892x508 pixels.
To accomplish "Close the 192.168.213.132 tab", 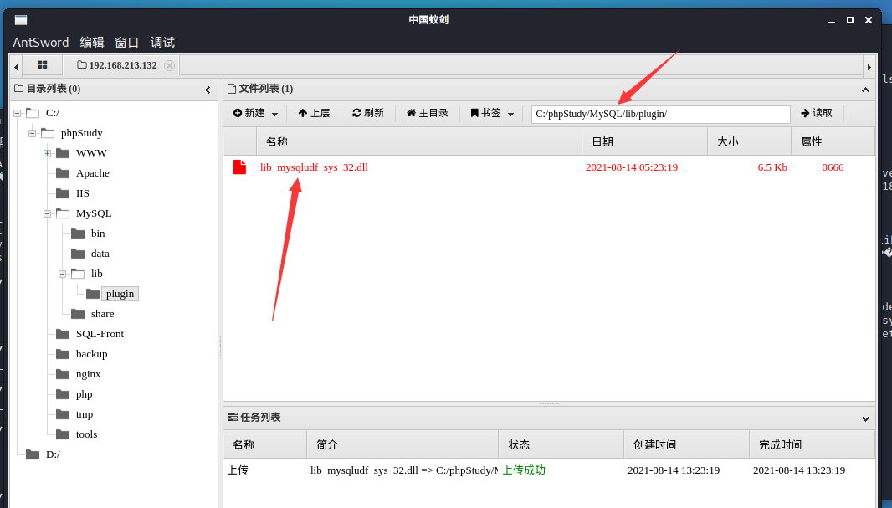I will point(169,65).
